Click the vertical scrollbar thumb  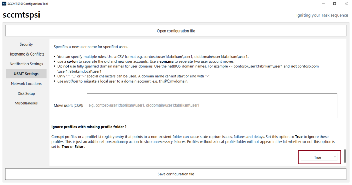(x=344, y=156)
